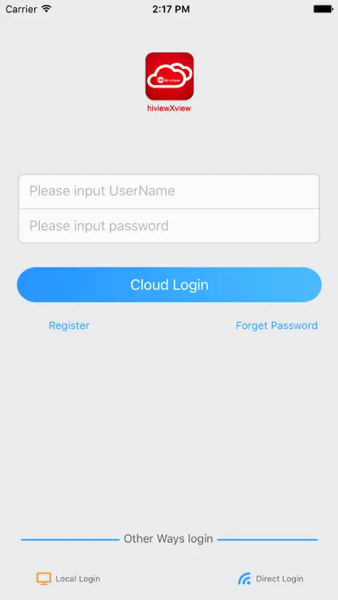
Task: Click the blue divider line left of Other Ways login
Action: point(70,539)
